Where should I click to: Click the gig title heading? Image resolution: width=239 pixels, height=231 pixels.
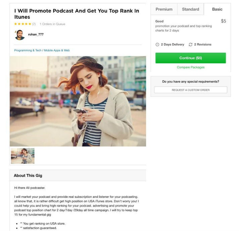click(x=77, y=14)
